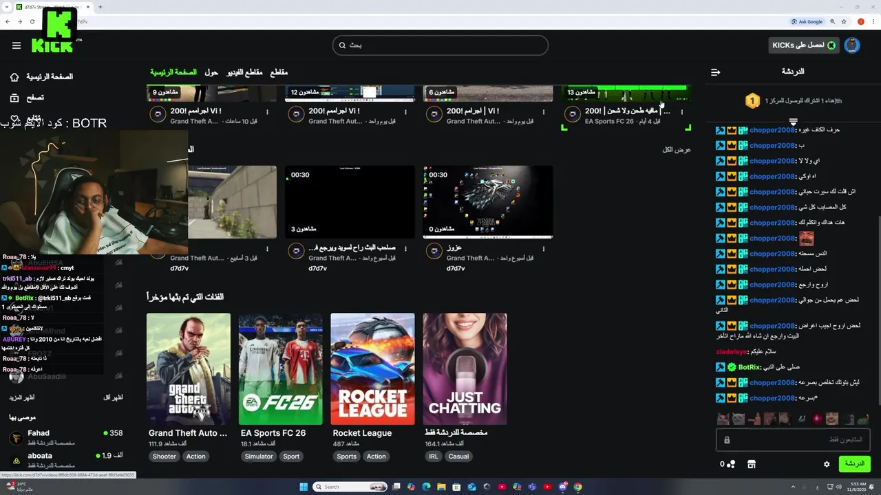Viewport: 881px width, 495px height.
Task: Bookmark page with star icon
Action: (x=844, y=21)
